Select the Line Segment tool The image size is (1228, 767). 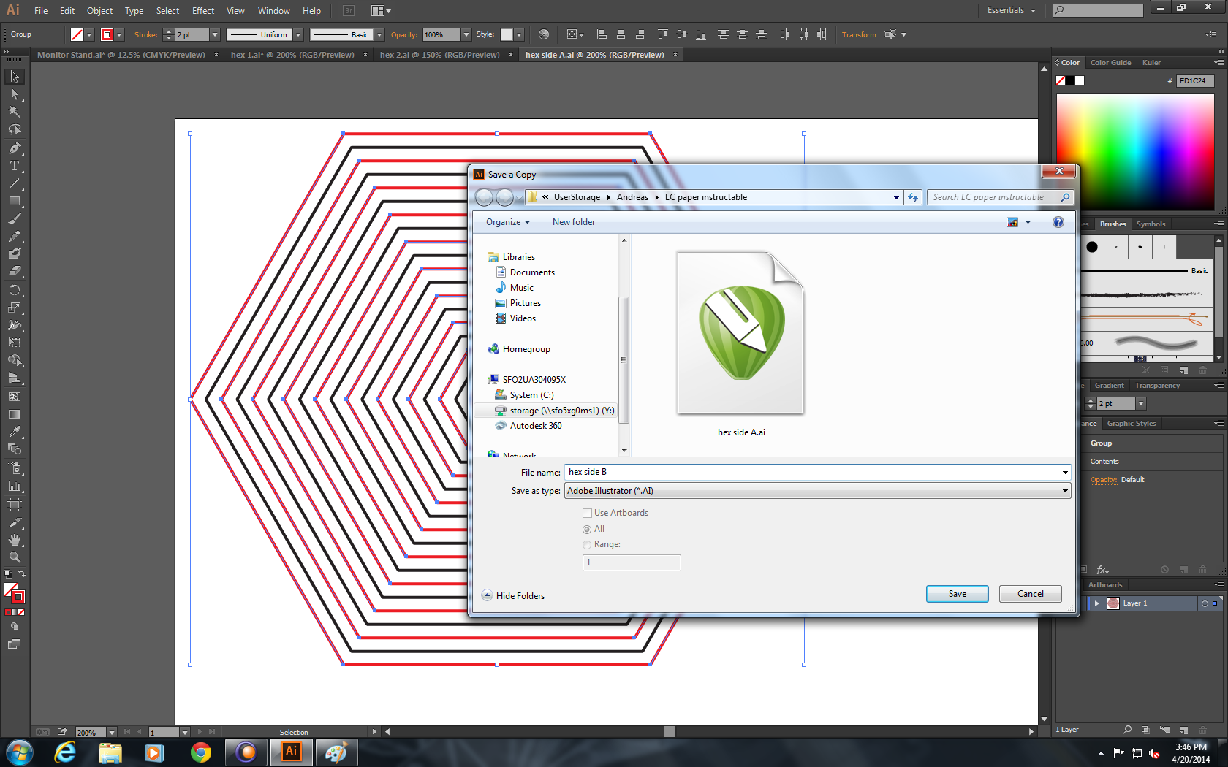point(15,183)
